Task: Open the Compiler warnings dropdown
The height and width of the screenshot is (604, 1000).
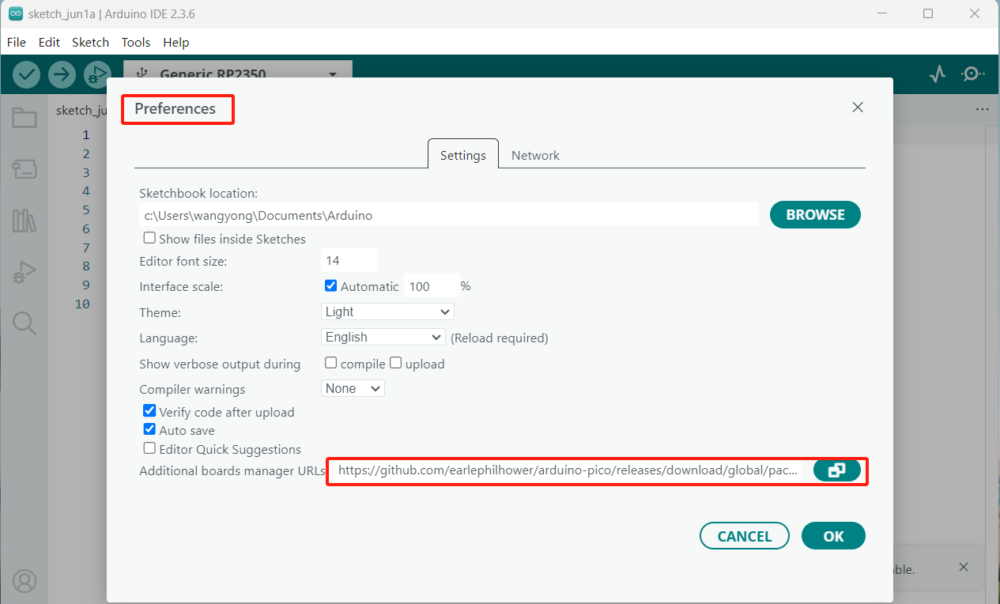Action: click(353, 388)
